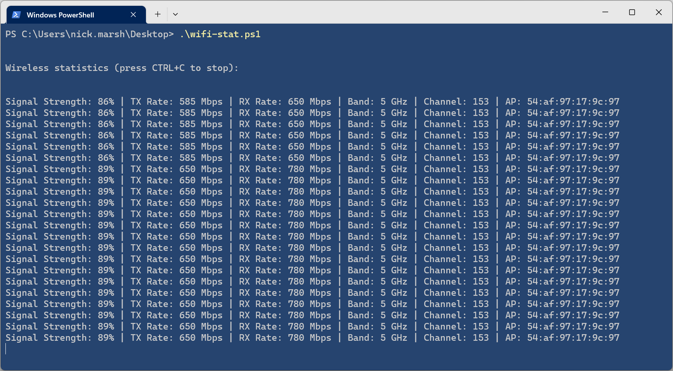The height and width of the screenshot is (371, 673).
Task: Maximize the terminal window
Action: (x=632, y=12)
